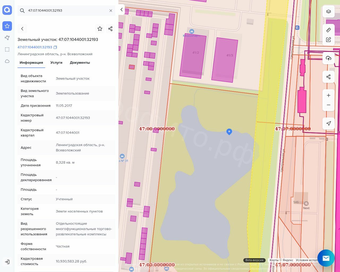Switch to the Документы tab
The width and height of the screenshot is (340, 272).
pyautogui.click(x=80, y=63)
